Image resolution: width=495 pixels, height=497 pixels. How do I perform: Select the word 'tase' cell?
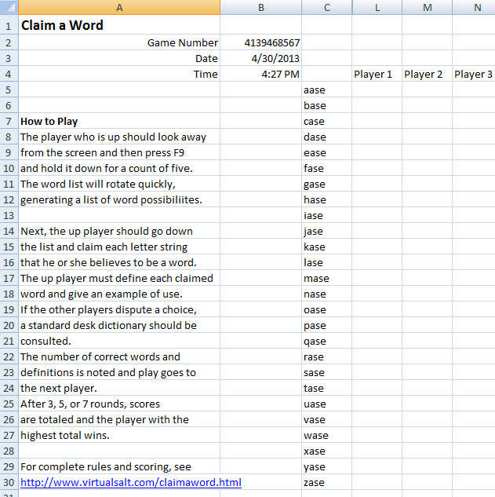pyautogui.click(x=327, y=388)
